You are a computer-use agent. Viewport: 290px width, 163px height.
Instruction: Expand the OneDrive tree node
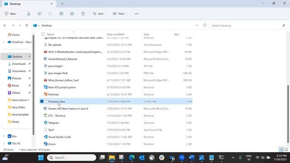(4, 42)
